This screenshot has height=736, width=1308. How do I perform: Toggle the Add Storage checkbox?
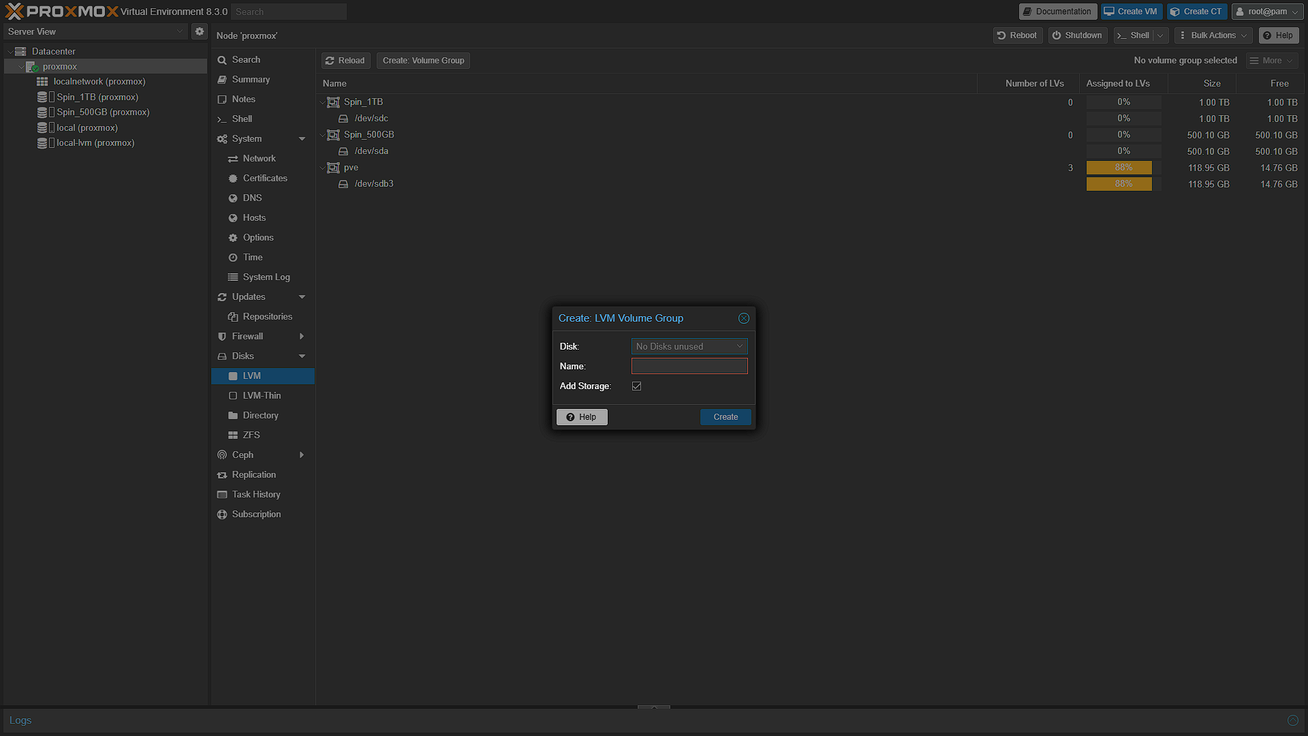(637, 386)
